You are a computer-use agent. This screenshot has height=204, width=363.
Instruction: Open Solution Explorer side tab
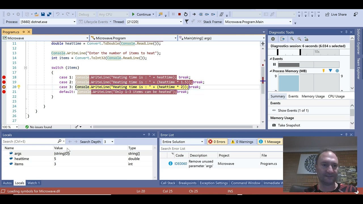click(358, 42)
